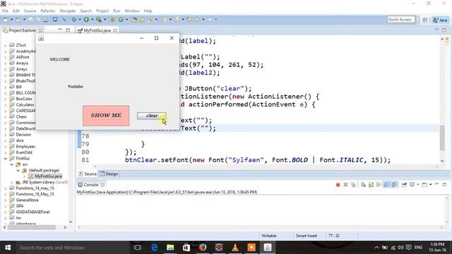Click the Windows Start button
Image resolution: width=452 pixels, height=254 pixels.
coord(8,248)
